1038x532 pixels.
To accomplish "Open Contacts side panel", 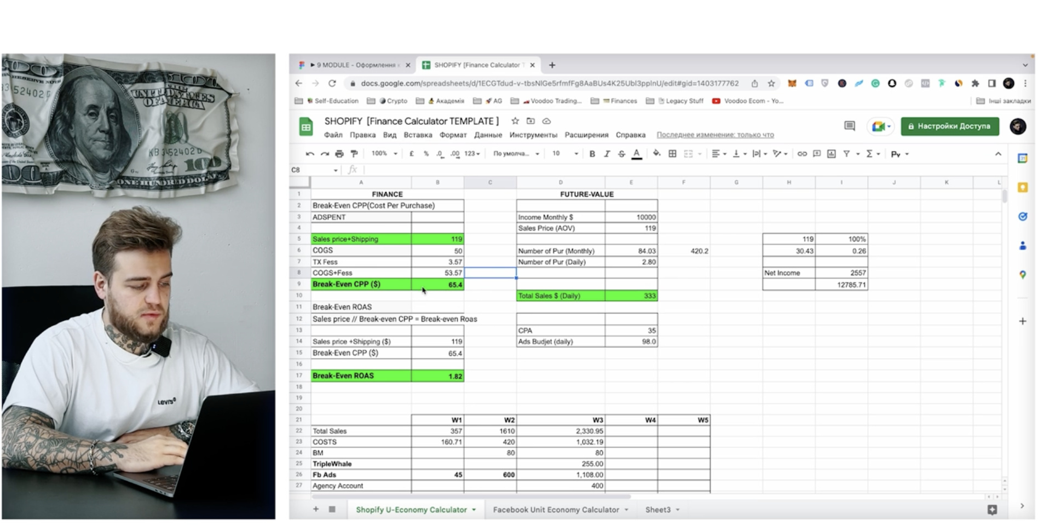I will (1023, 246).
